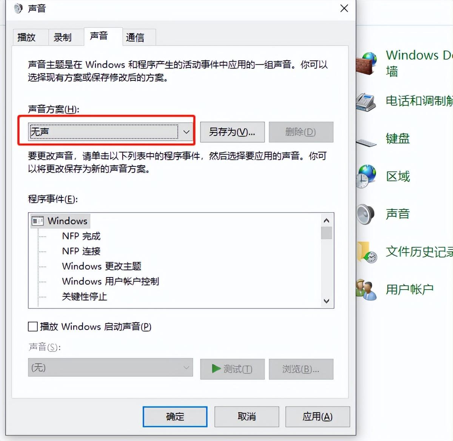Viewport: 453px width, 441px height.
Task: Open the Region globe clock icon
Action: pyautogui.click(x=367, y=176)
